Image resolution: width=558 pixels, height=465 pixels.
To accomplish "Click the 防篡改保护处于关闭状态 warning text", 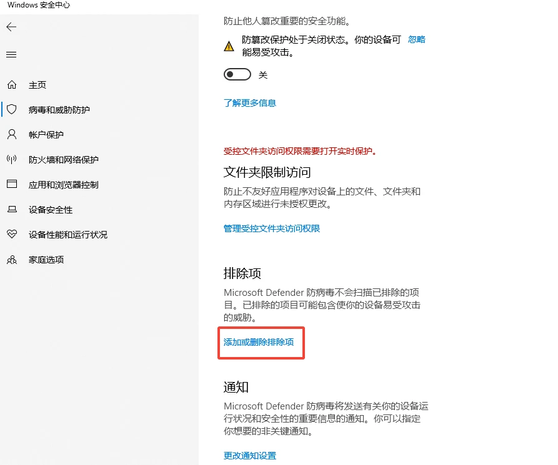I will coord(321,46).
